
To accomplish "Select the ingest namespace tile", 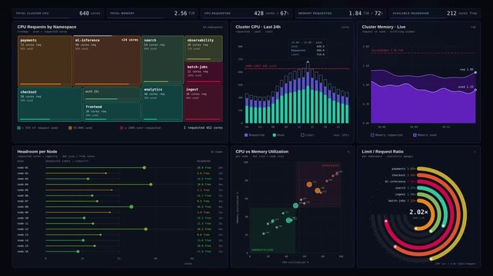I will pos(203,103).
